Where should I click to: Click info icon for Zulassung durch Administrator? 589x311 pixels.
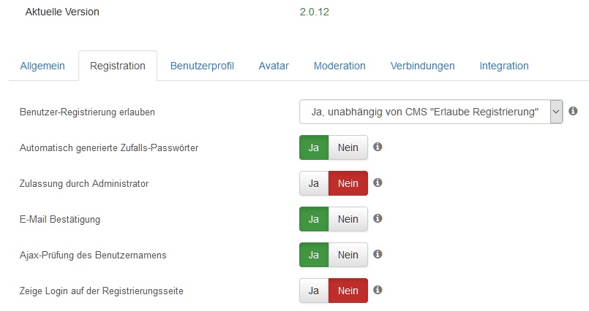pyautogui.click(x=378, y=183)
